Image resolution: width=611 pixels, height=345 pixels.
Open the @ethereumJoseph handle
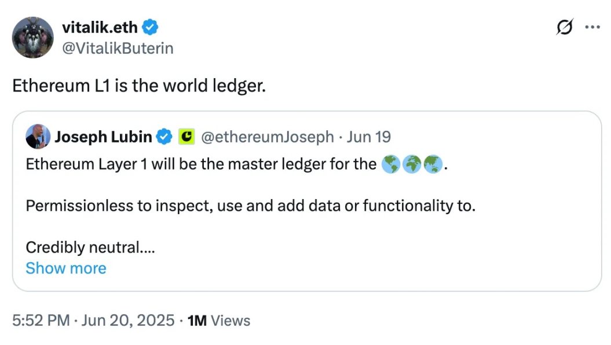pos(267,137)
